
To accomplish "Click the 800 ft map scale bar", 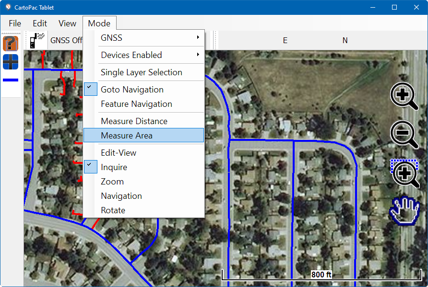I will (321, 275).
